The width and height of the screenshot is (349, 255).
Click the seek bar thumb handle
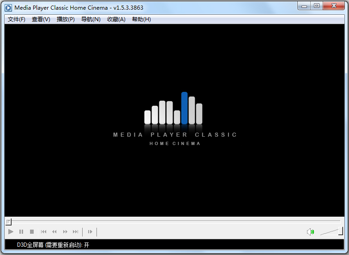(8, 222)
